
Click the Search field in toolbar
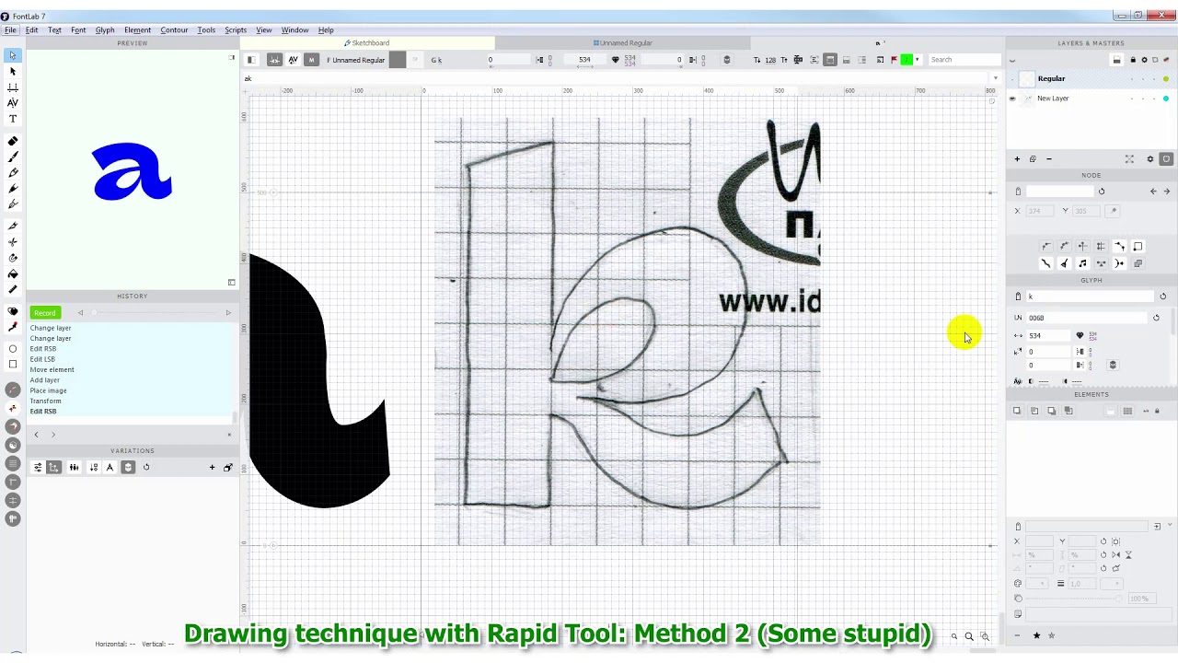pyautogui.click(x=963, y=60)
